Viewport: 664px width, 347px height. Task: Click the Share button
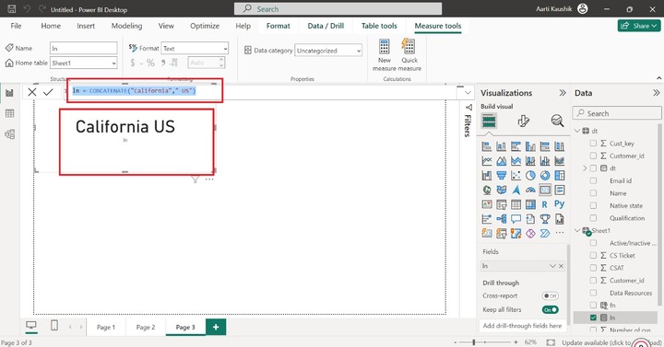(x=639, y=26)
